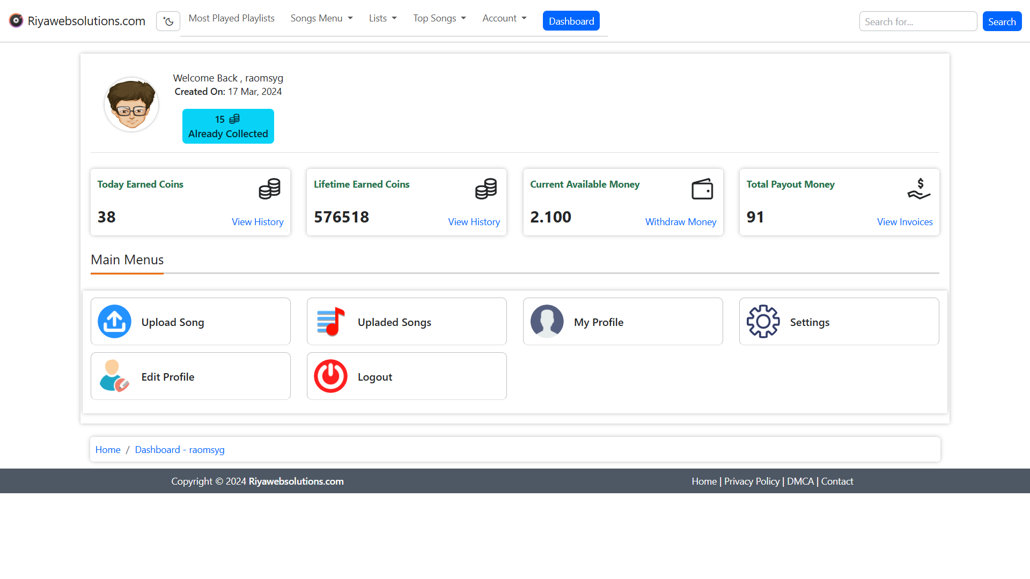1030x579 pixels.
Task: Click the user avatar thumbnail
Action: coord(131,105)
